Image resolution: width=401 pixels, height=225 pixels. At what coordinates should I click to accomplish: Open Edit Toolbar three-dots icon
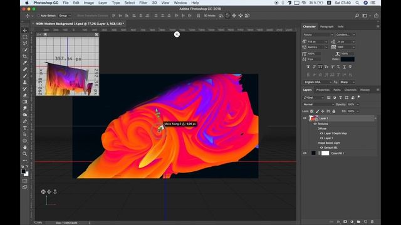coord(25,161)
